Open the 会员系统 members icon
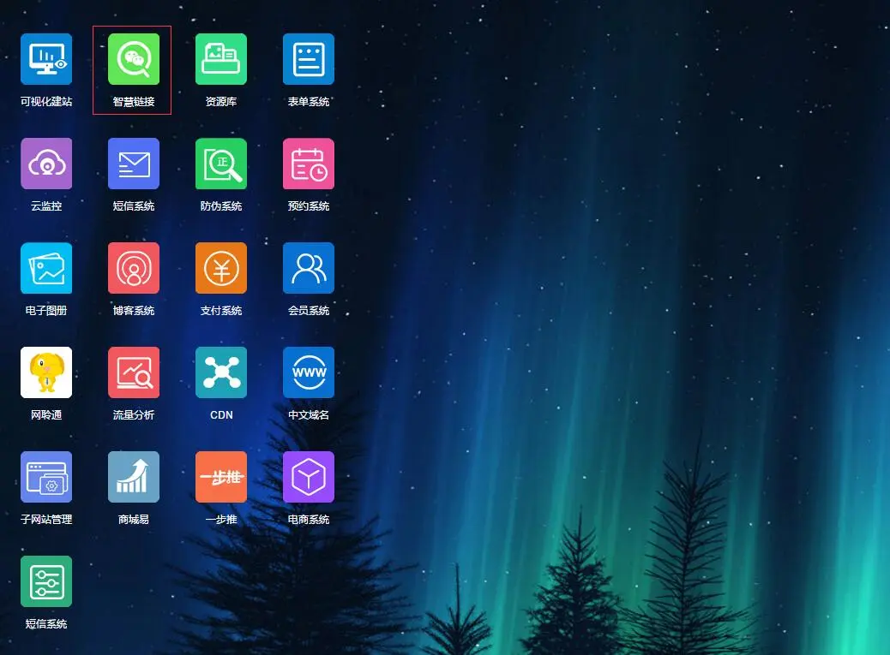Image resolution: width=890 pixels, height=655 pixels. 309,269
